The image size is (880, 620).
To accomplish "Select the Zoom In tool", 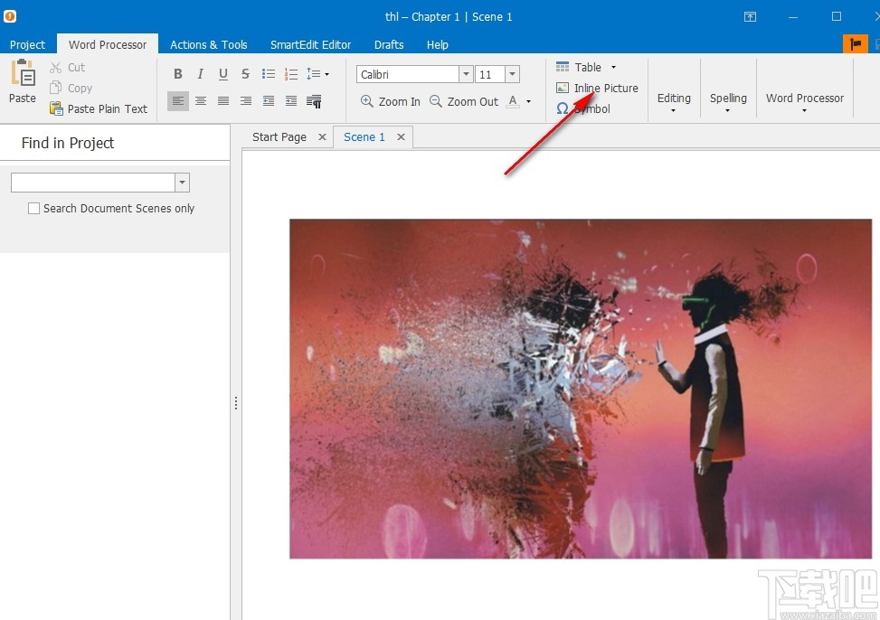I will pos(389,101).
